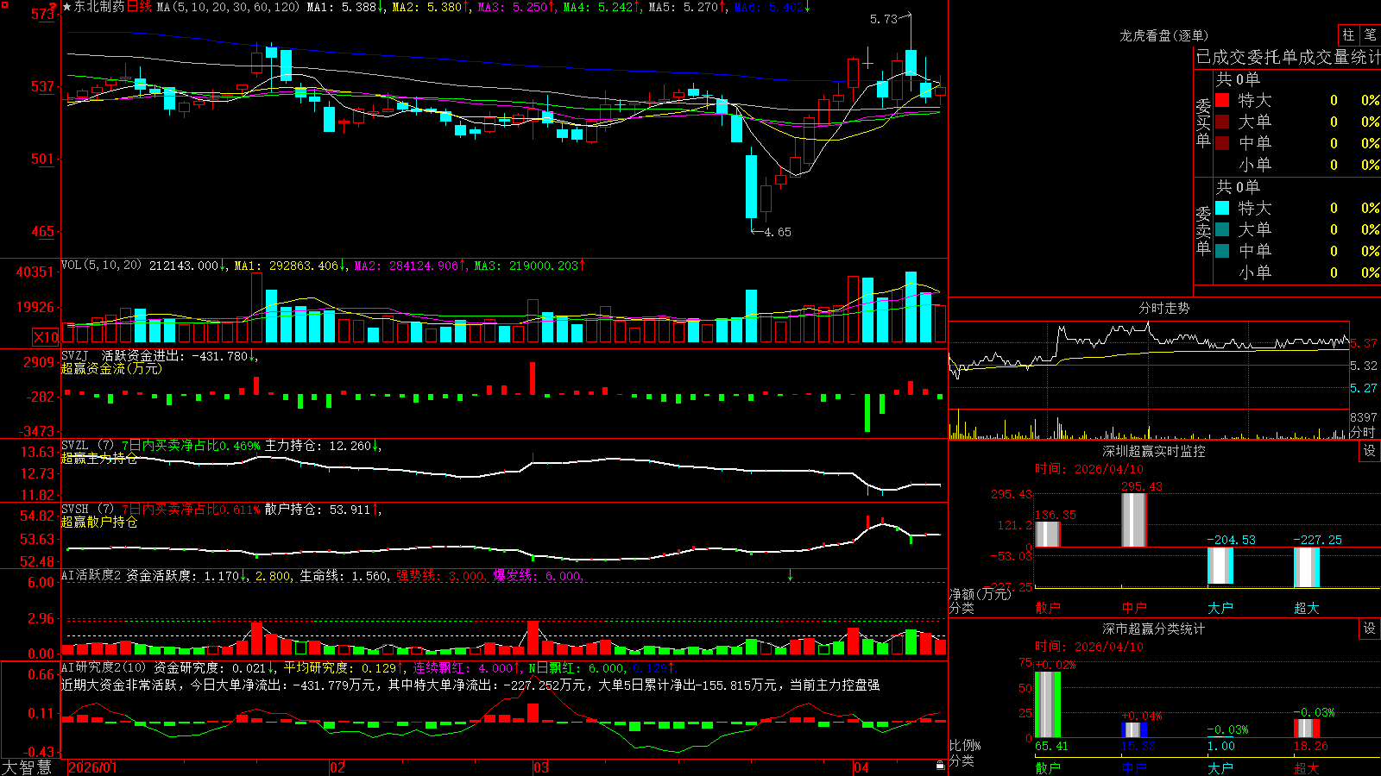The width and height of the screenshot is (1381, 776).
Task: Switch 龙虎看盘 to 柱 view
Action: click(1348, 34)
